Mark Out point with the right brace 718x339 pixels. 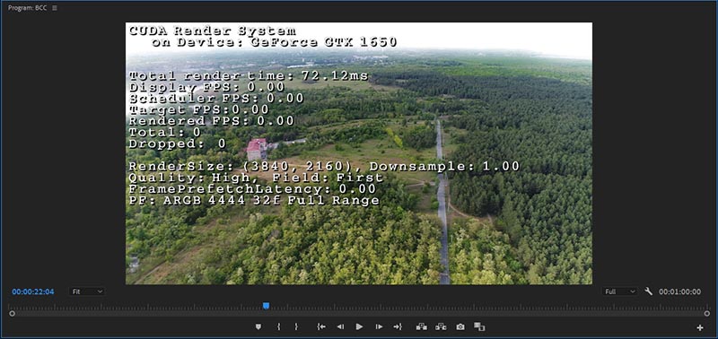tap(296, 326)
